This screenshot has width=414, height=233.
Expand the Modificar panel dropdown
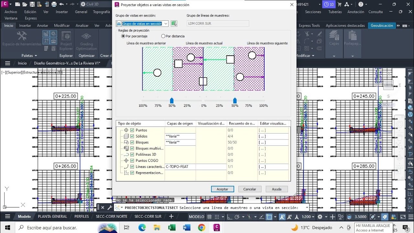(305, 56)
